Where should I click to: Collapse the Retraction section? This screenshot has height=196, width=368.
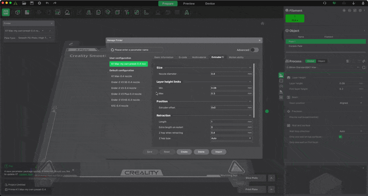coord(250,115)
